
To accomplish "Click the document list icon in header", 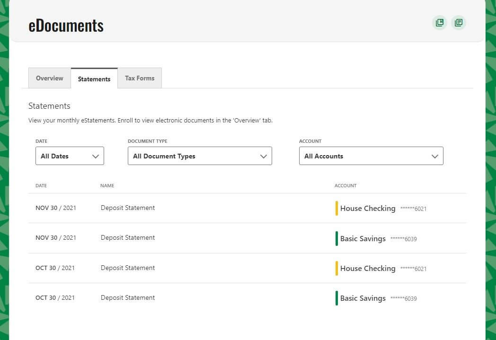I will click(x=458, y=23).
